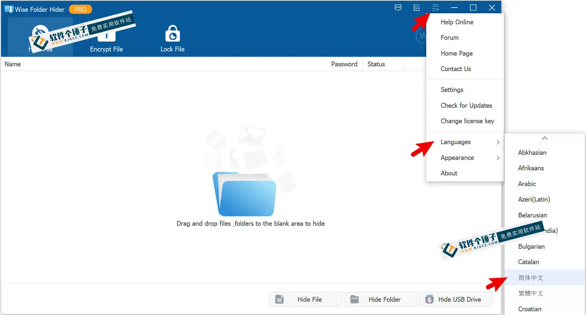
Task: Click the up chevron in language list
Action: pos(545,138)
